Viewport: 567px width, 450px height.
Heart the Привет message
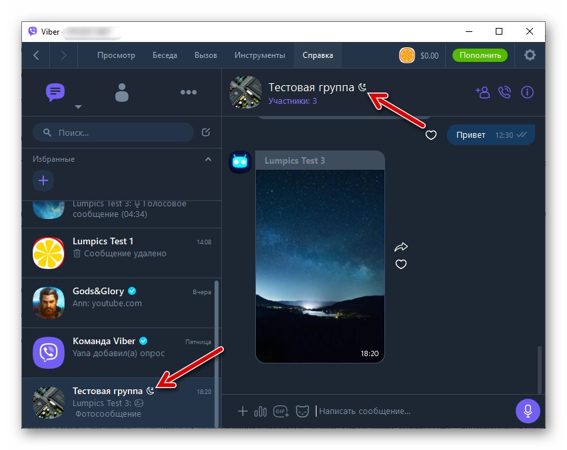pos(430,135)
